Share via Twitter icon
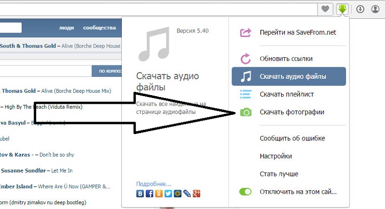The height and width of the screenshot is (209, 385). (x=168, y=194)
